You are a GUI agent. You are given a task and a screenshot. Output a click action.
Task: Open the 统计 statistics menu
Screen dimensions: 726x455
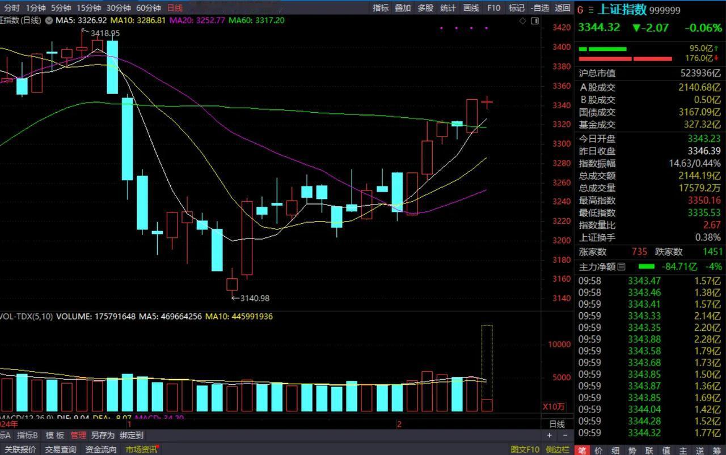pos(448,8)
